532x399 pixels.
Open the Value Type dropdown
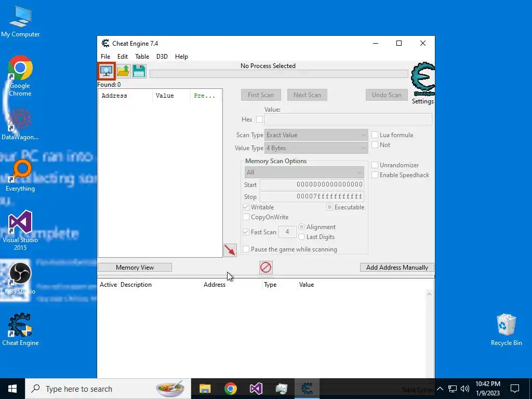click(x=316, y=148)
